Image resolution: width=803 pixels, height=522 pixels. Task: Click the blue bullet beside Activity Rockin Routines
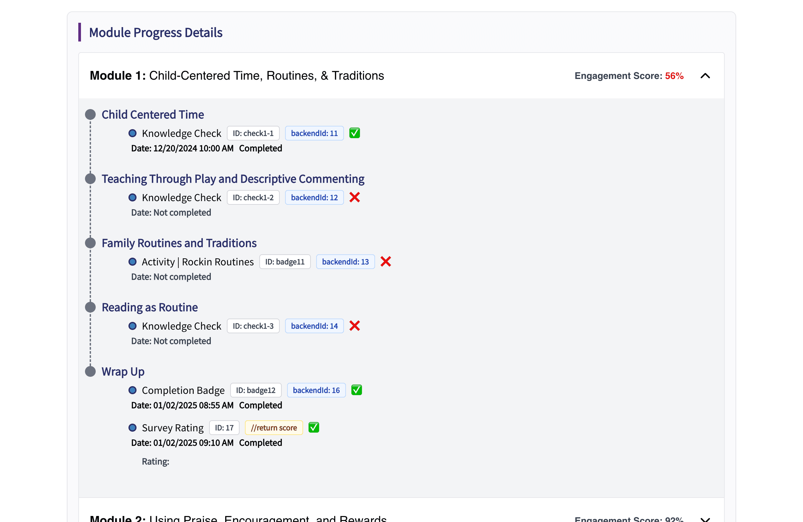pyautogui.click(x=132, y=262)
